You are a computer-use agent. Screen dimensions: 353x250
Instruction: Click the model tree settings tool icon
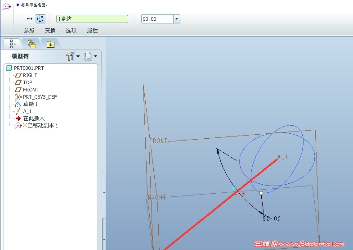click(x=70, y=56)
